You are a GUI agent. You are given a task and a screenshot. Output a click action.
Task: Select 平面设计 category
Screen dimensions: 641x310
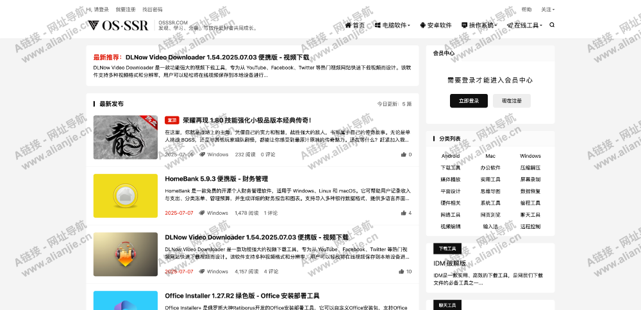point(451,191)
